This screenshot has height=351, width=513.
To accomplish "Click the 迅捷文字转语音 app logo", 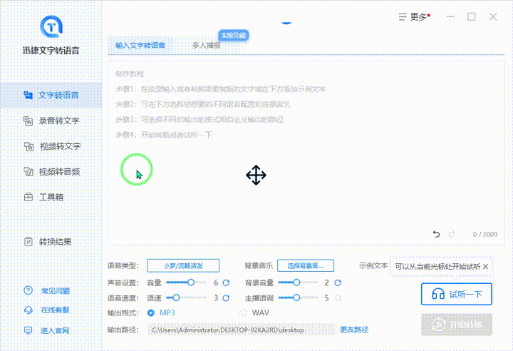I will point(51,26).
